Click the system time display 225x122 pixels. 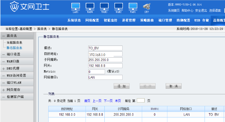[x=200, y=29]
